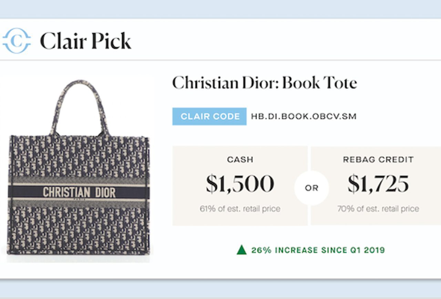Select the Clair Pick heading text
The image size is (441, 299).
point(85,41)
